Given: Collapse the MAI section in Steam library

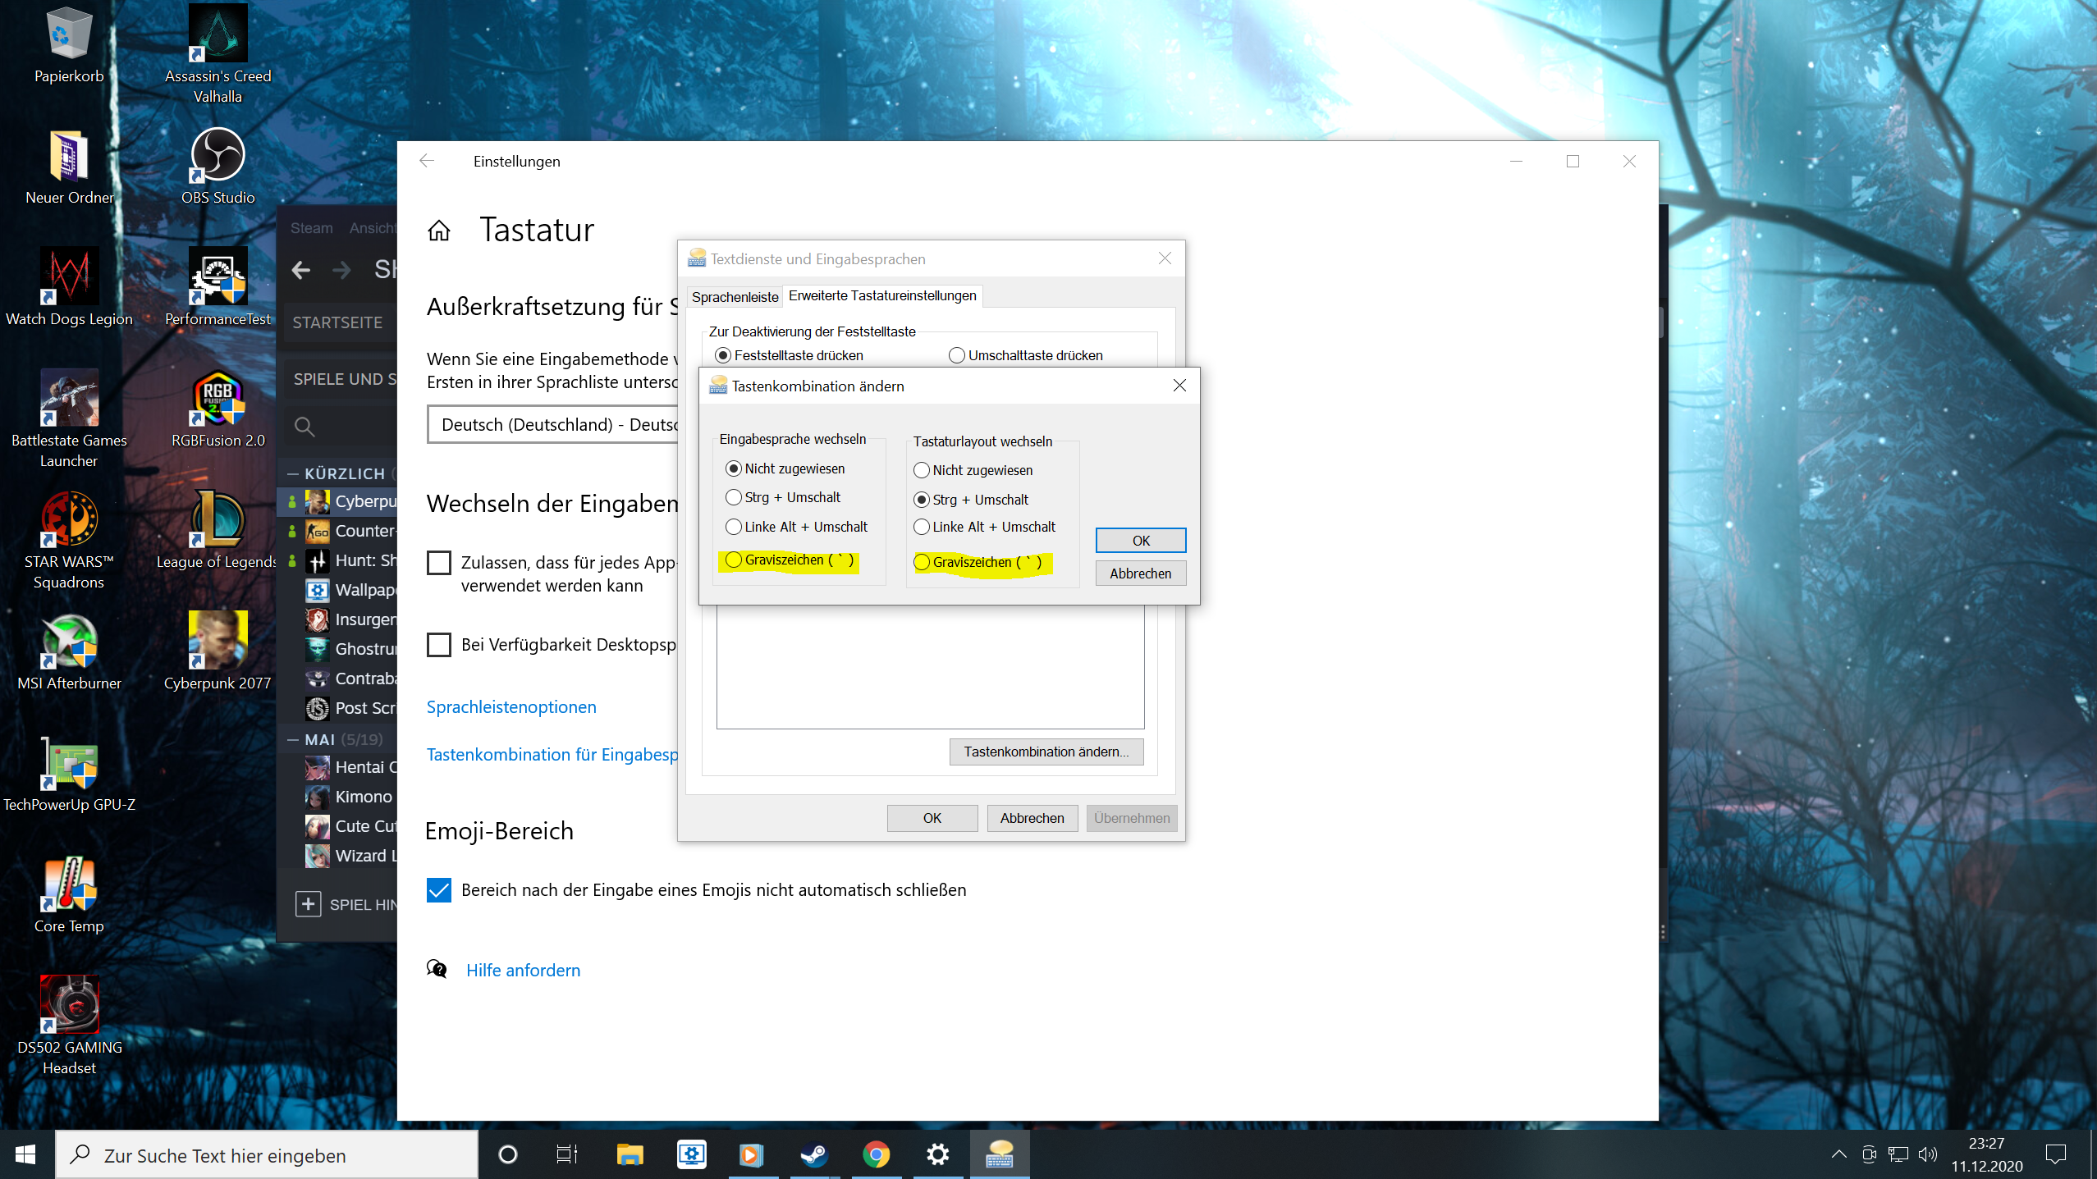Looking at the screenshot, I should pyautogui.click(x=293, y=739).
